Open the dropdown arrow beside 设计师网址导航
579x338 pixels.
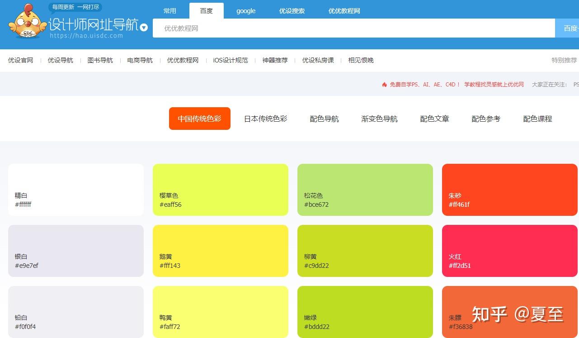[143, 28]
